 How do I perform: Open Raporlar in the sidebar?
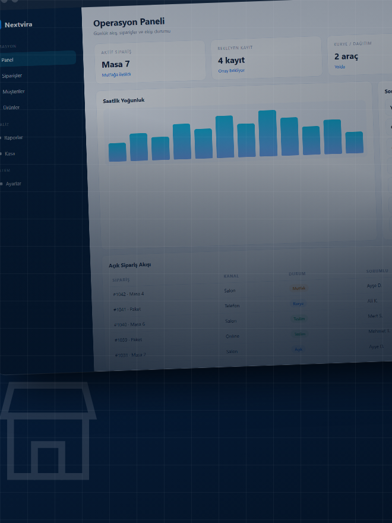[x=13, y=137]
